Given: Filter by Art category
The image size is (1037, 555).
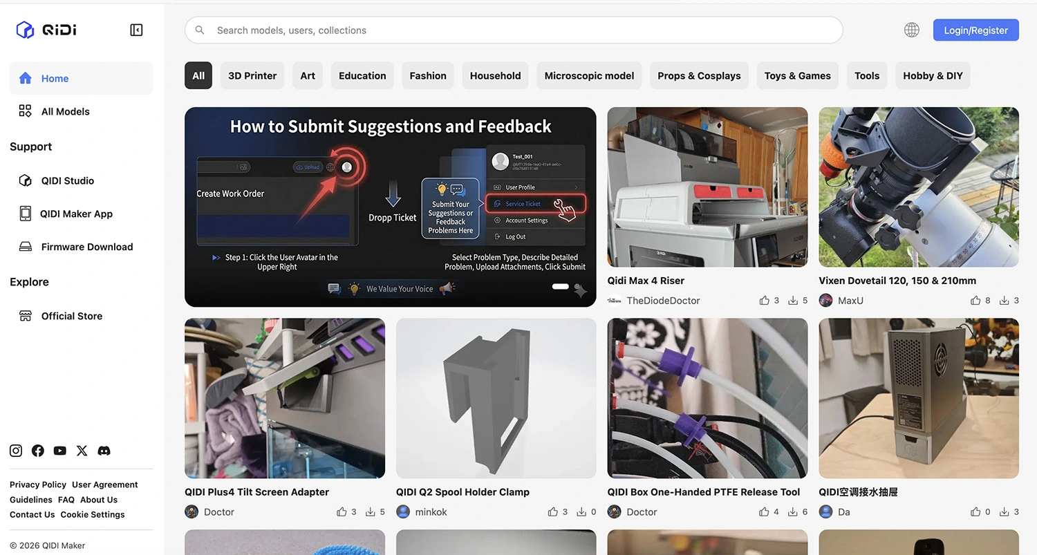Looking at the screenshot, I should tap(308, 76).
